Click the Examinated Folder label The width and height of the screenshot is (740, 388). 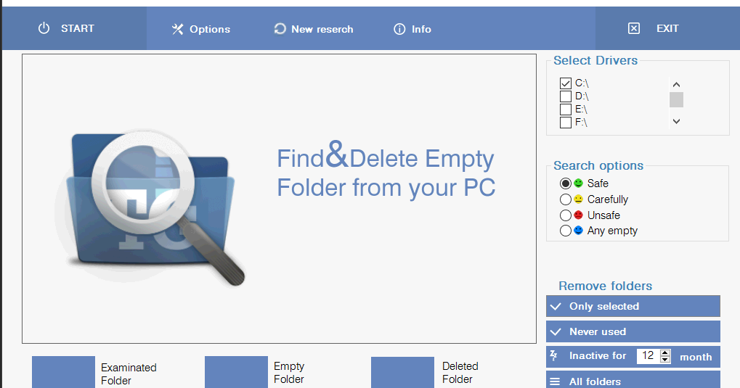point(129,373)
